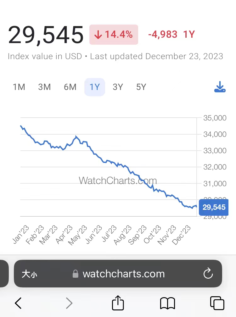
Task: Open the Safari share sheet
Action: click(118, 303)
